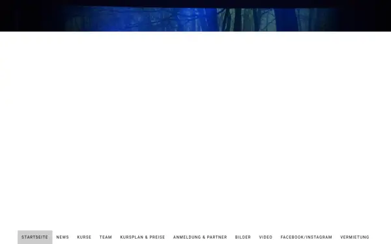Select Team in the navigation bar
391x244 pixels.
pyautogui.click(x=106, y=237)
